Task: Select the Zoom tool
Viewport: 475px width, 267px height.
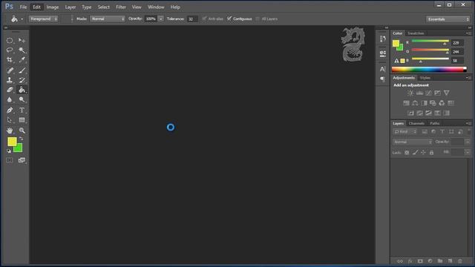Action: pyautogui.click(x=22, y=131)
